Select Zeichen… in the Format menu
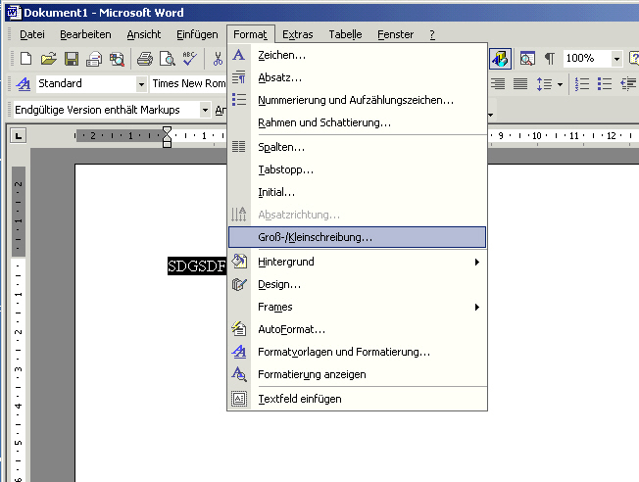 (x=281, y=55)
